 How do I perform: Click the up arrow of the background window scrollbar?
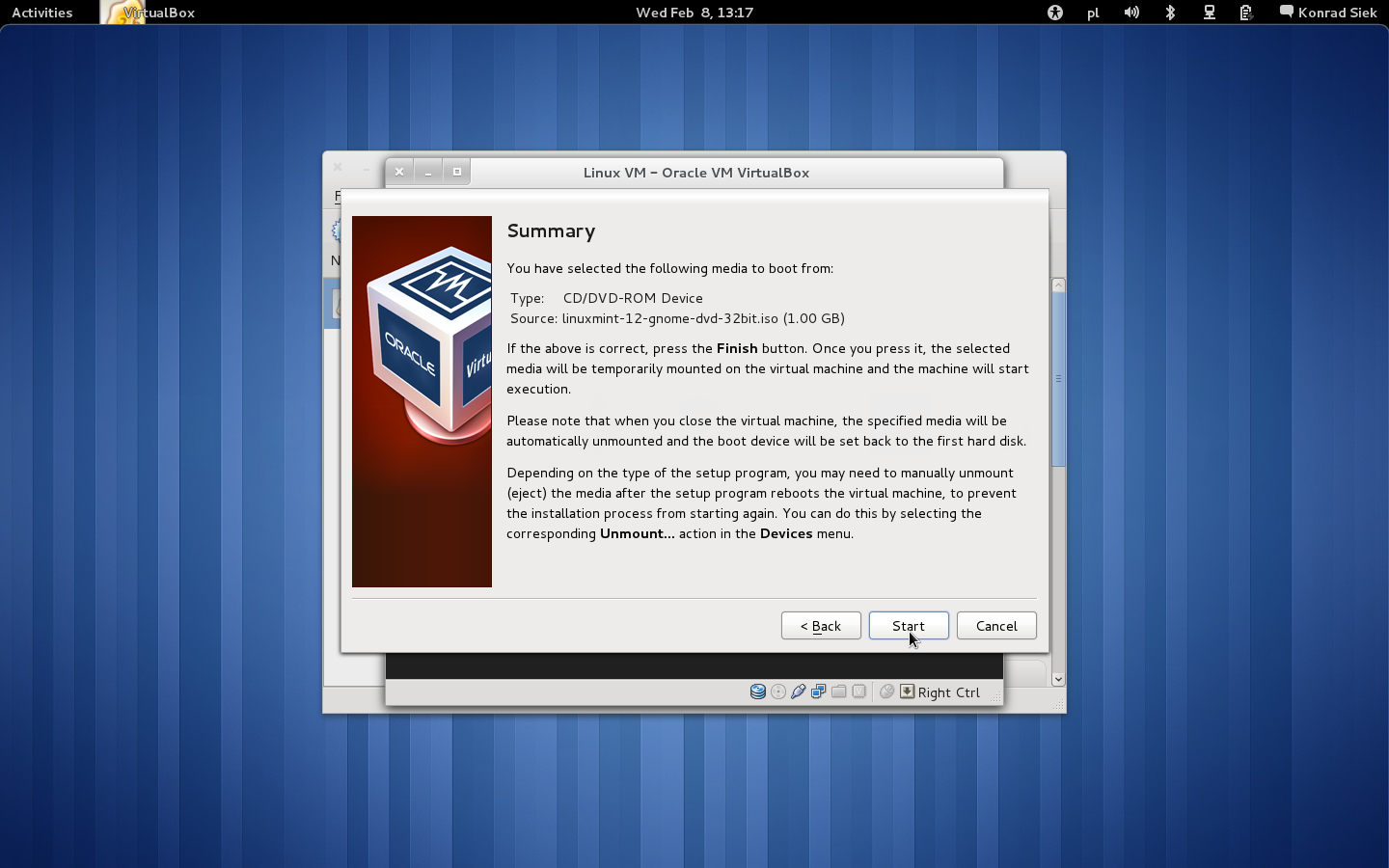click(x=1058, y=285)
